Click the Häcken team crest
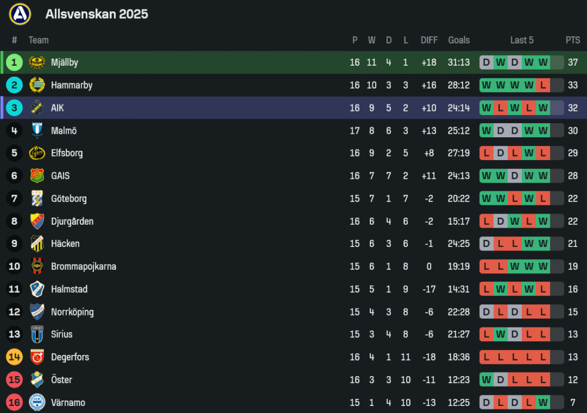The width and height of the screenshot is (587, 413). click(x=37, y=243)
